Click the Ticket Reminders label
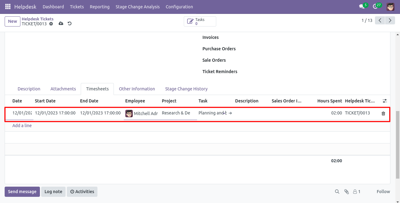 click(x=220, y=72)
